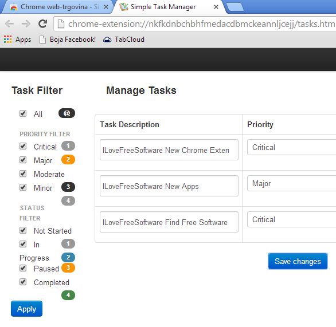Go back with the browser back arrow
Screen dimensions: 336x327
pos(9,23)
